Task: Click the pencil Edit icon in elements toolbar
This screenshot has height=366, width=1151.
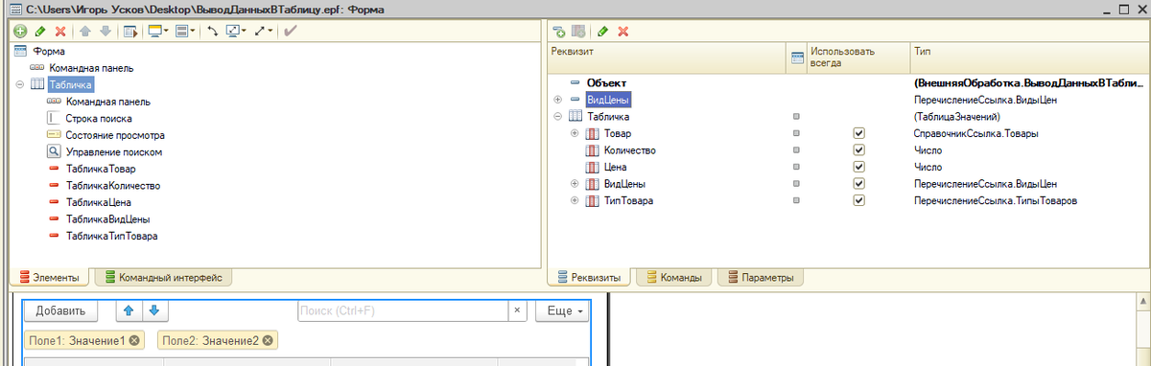Action: 40,32
